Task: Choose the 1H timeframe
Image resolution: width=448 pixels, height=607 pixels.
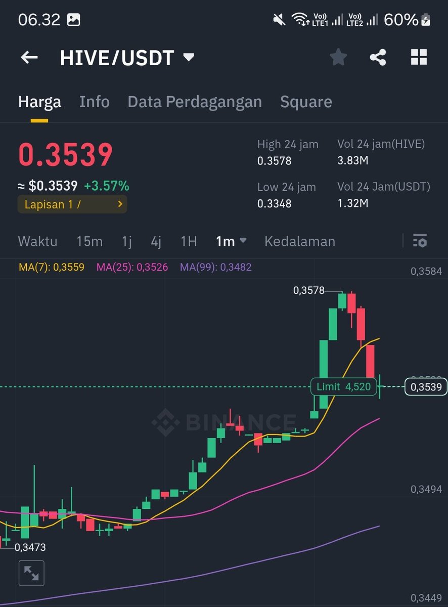Action: [x=189, y=241]
